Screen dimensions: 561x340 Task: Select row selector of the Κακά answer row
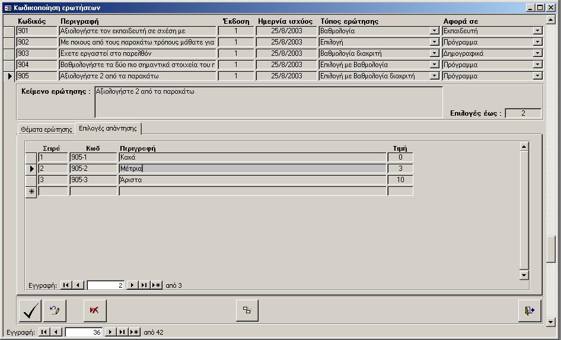click(31, 157)
